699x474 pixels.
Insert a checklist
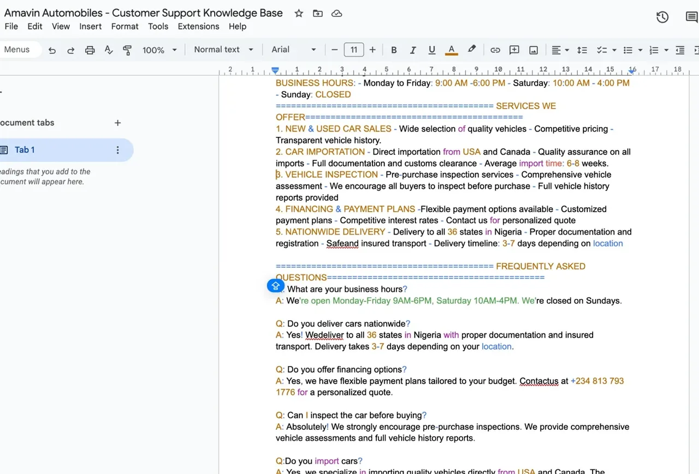pyautogui.click(x=602, y=50)
